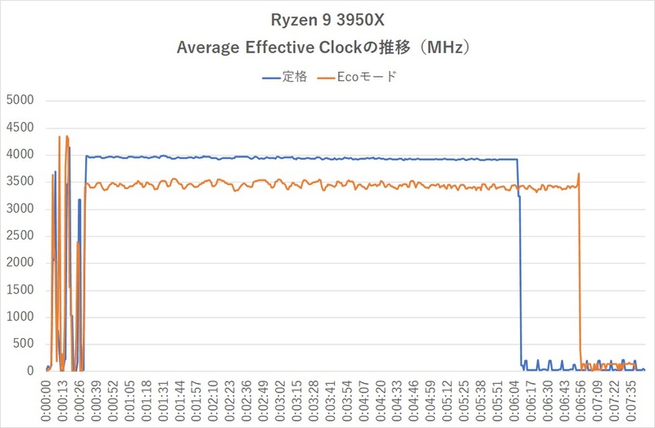Click the x-axis time label 0:03:28
Viewport: 655px width, 428px height.
point(313,401)
